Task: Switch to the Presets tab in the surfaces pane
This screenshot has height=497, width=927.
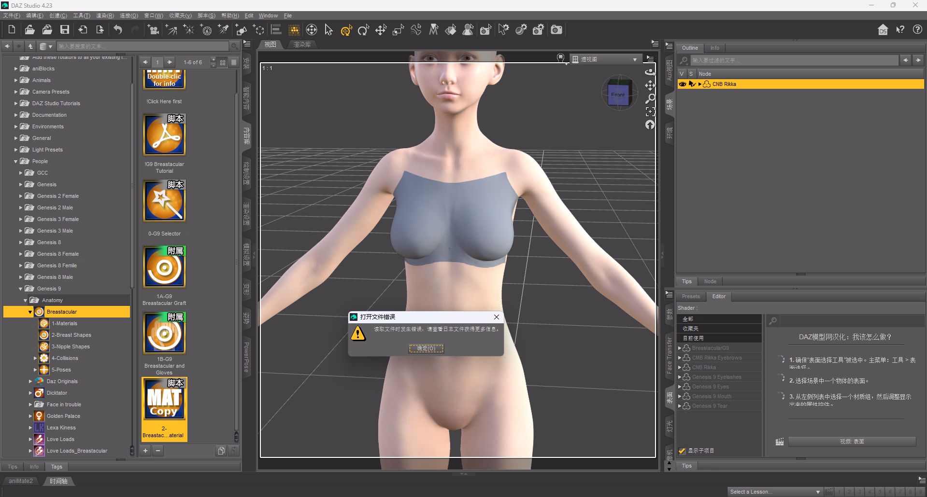Action: tap(691, 296)
